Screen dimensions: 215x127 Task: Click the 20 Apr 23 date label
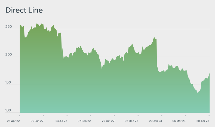point(202,121)
